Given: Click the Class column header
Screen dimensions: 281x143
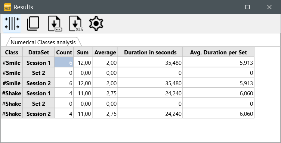Looking at the screenshot, I should tap(12, 52).
